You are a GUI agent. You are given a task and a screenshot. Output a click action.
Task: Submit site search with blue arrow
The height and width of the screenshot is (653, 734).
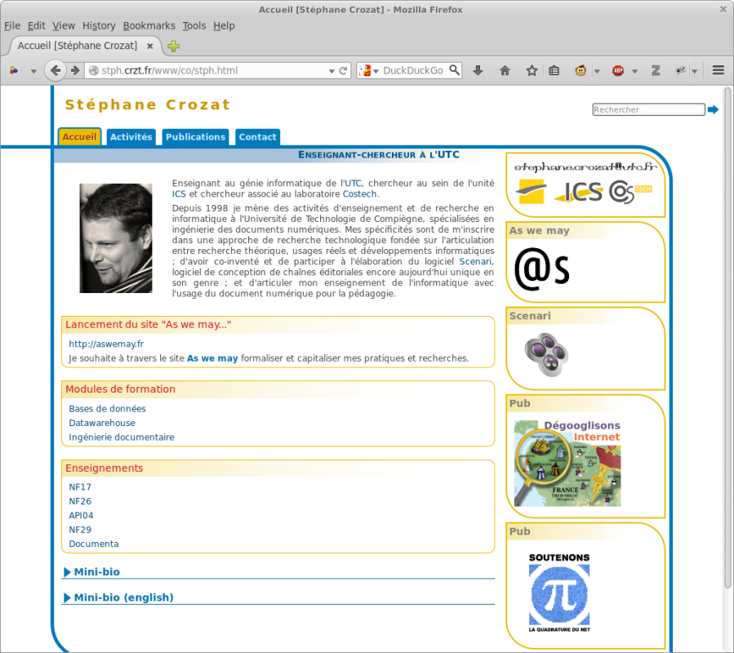click(713, 109)
